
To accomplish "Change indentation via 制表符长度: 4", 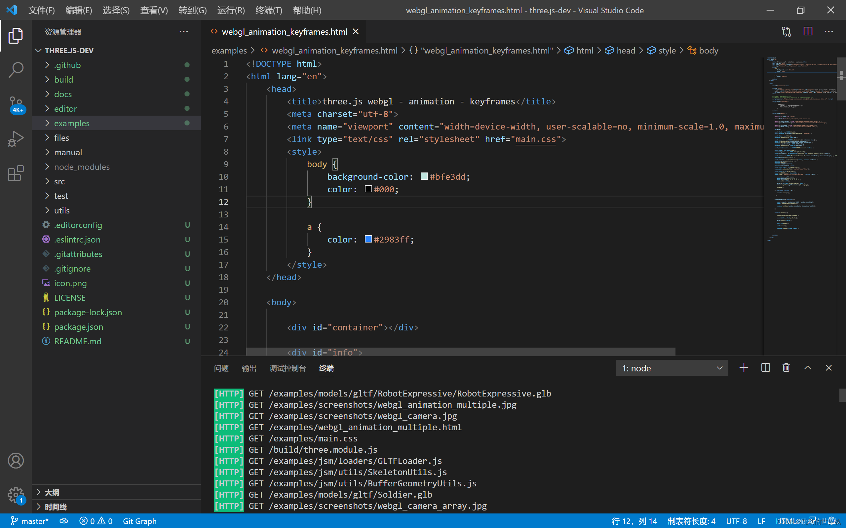I will click(691, 521).
